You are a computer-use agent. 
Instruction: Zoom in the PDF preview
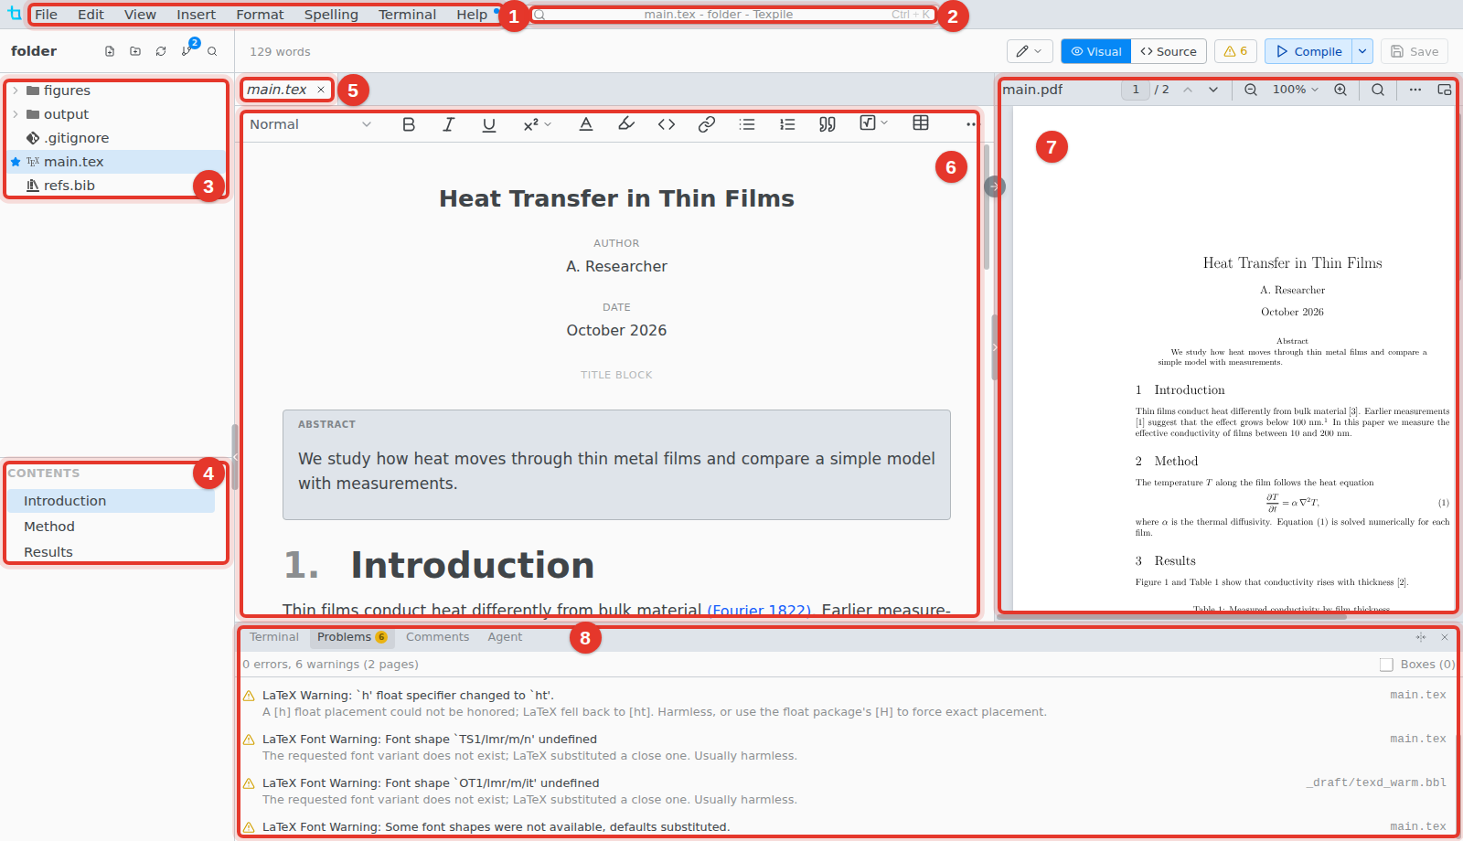[1340, 90]
